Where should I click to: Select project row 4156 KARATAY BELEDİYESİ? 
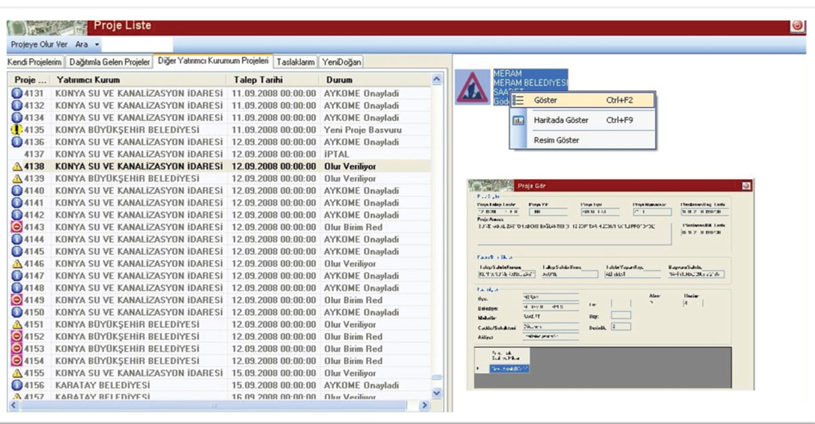click(220, 385)
